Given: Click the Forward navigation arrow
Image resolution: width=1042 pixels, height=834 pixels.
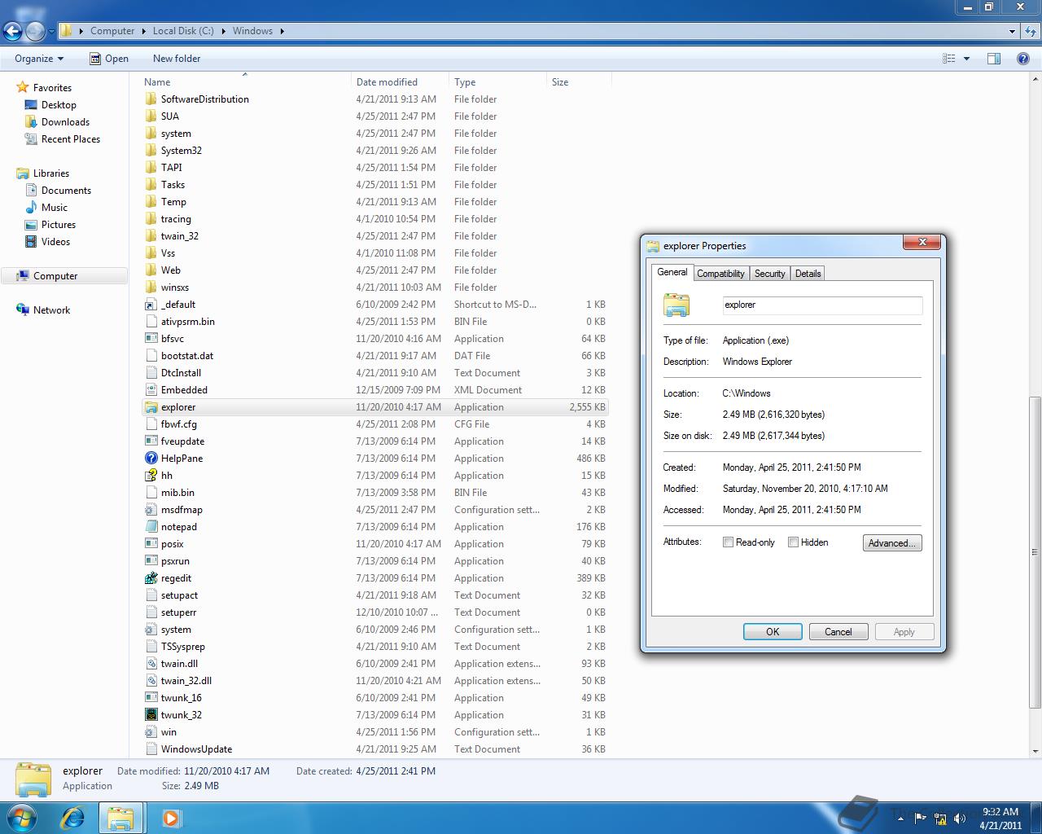Looking at the screenshot, I should (x=35, y=32).
